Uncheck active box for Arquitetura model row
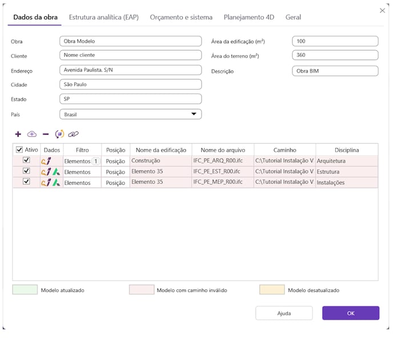Screen dimensions: 393x339 click(x=26, y=161)
